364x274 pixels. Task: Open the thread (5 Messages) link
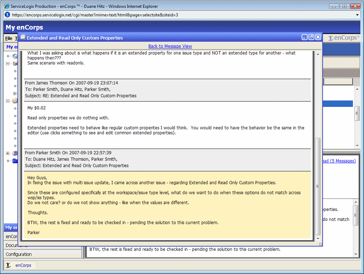[x=339, y=161]
